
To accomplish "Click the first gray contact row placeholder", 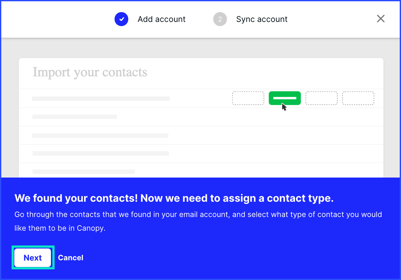I will point(101,99).
